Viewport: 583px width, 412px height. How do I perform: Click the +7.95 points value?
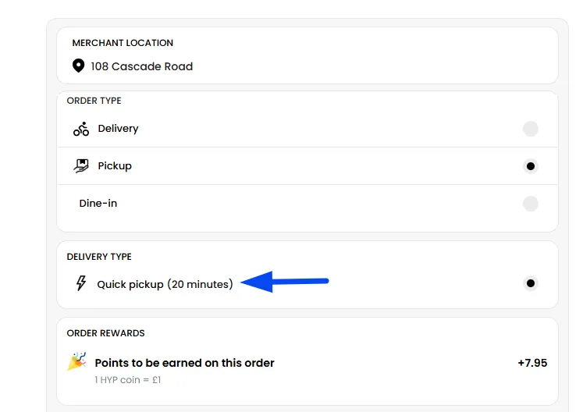pos(532,363)
